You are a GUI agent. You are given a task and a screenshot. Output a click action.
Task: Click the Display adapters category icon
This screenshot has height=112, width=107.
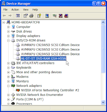13,36
